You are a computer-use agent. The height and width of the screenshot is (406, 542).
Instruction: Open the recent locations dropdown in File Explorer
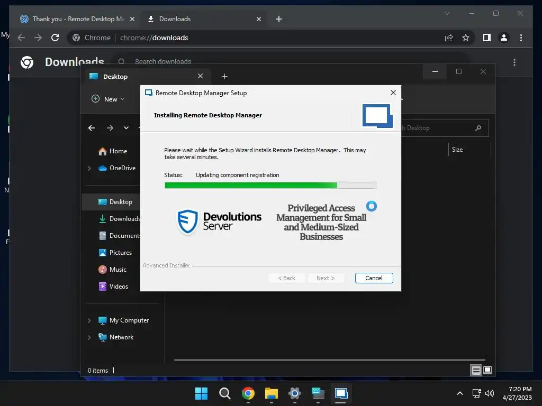tap(126, 128)
